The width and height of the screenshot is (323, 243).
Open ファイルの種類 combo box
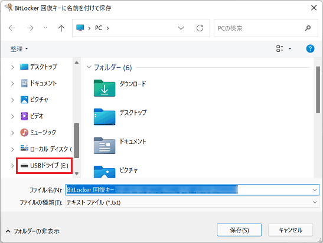pyautogui.click(x=192, y=202)
